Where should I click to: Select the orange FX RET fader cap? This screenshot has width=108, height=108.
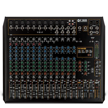pos(79,88)
